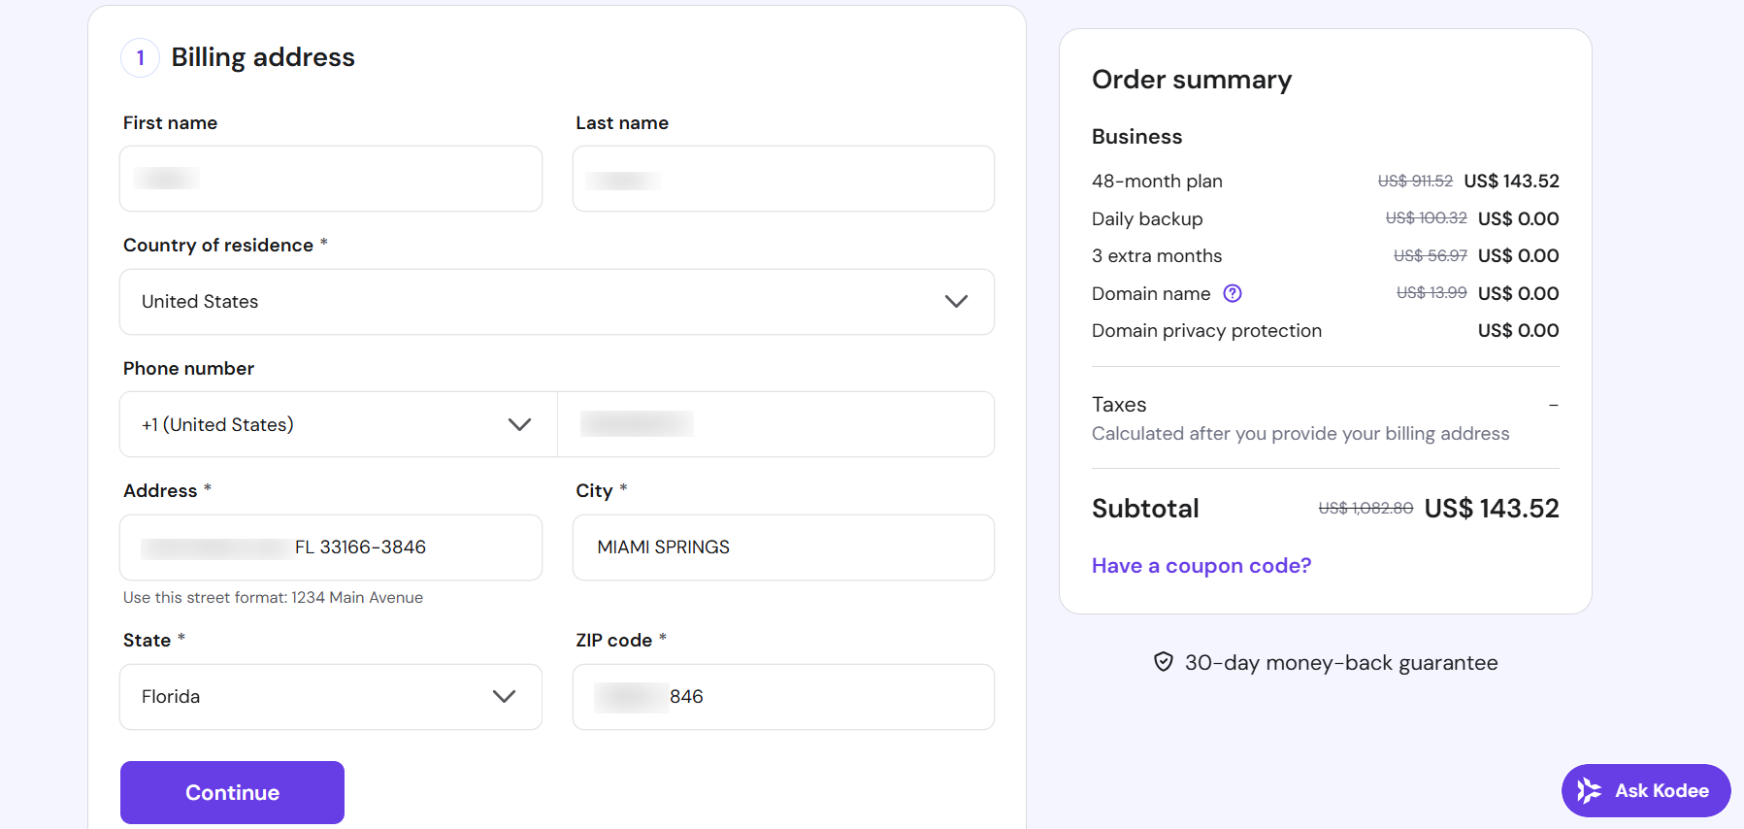Click the money-back guarantee shield icon
1744x829 pixels.
pyautogui.click(x=1164, y=662)
